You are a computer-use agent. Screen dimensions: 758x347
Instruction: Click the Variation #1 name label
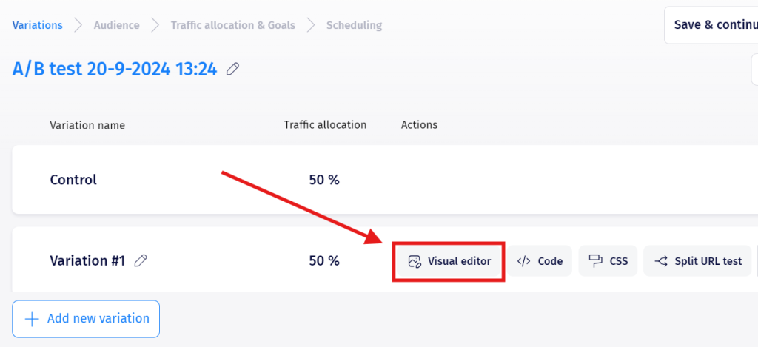click(x=87, y=260)
